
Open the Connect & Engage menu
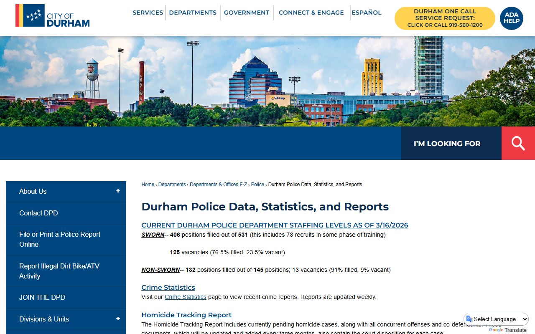pyautogui.click(x=311, y=13)
